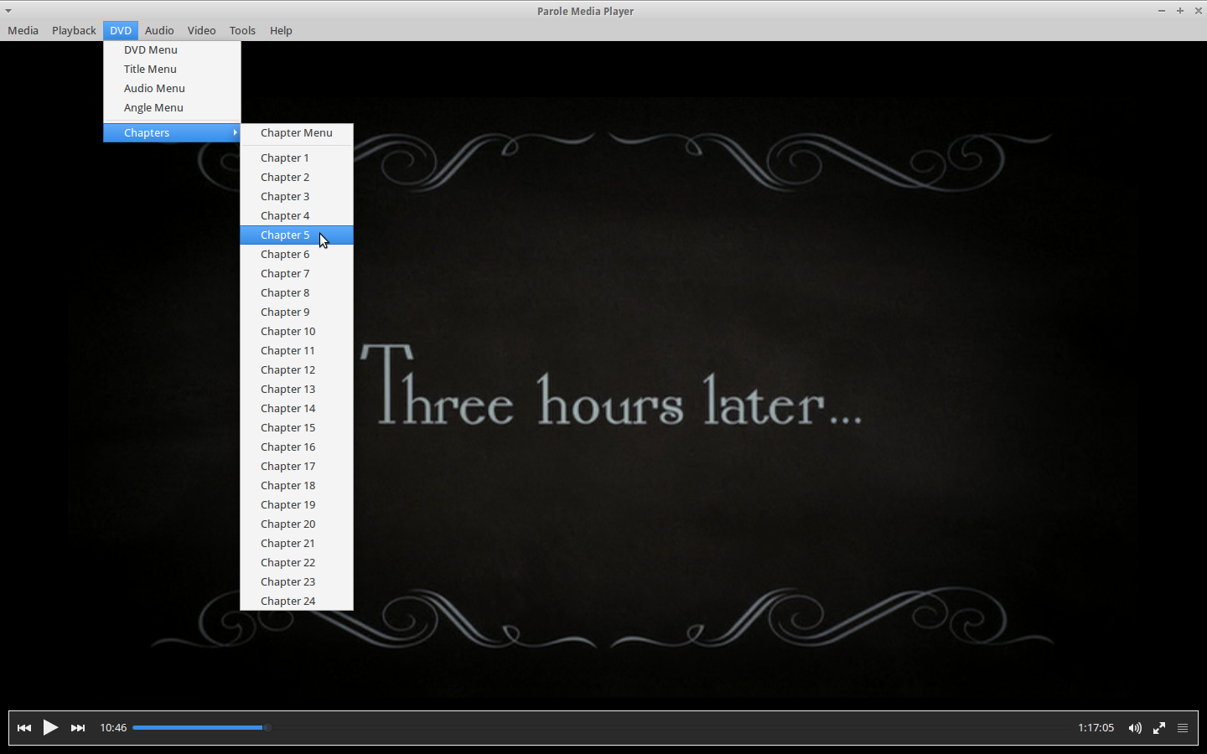Select Chapter 5 from the chapter list
The height and width of the screenshot is (754, 1207).
pyautogui.click(x=285, y=235)
